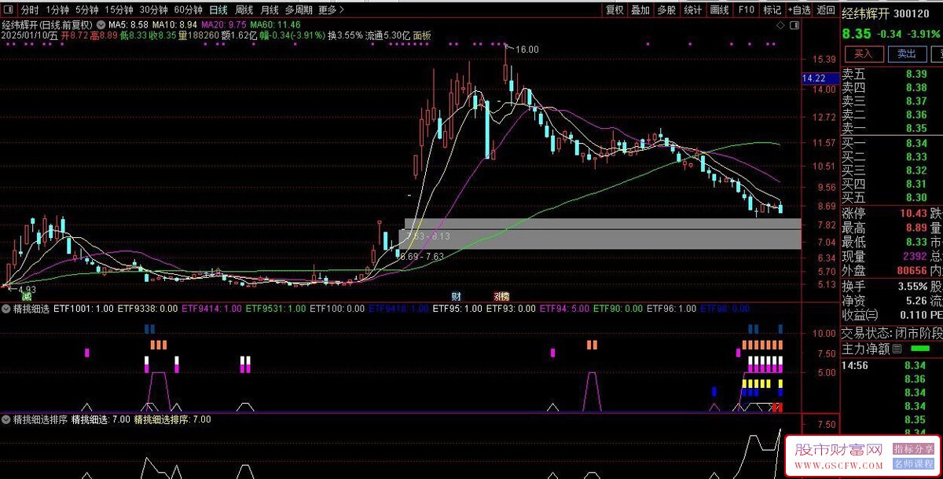Image resolution: width=943 pixels, height=479 pixels.
Task: Expand the 精挑细选排序 indicator panel dropdown arrow
Action: point(6,419)
